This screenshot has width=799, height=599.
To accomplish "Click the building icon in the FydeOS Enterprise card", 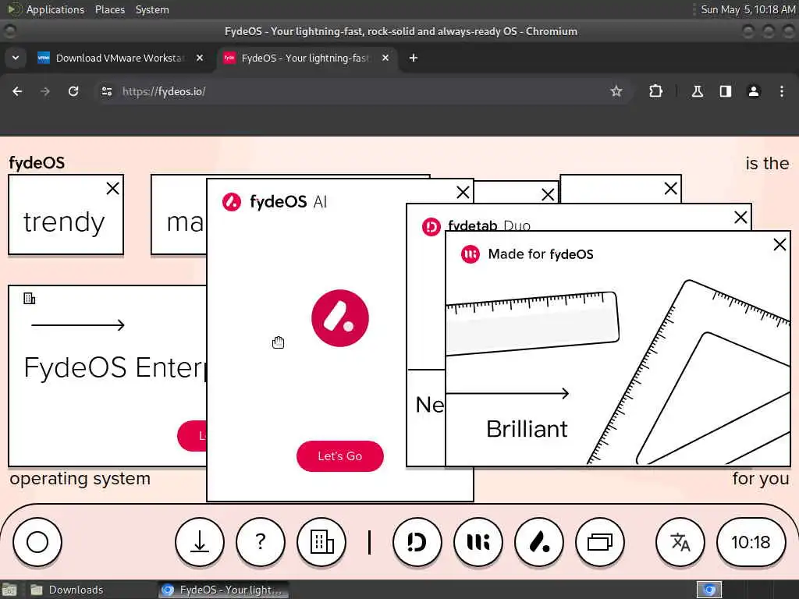I will (x=30, y=299).
